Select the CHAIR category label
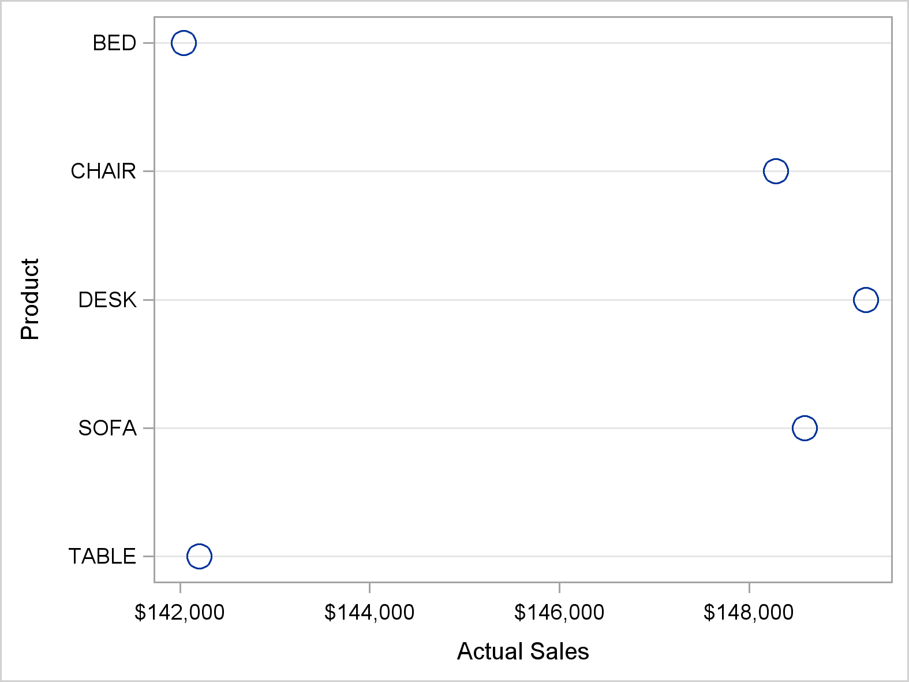Screen dimensions: 909x682 click(103, 172)
